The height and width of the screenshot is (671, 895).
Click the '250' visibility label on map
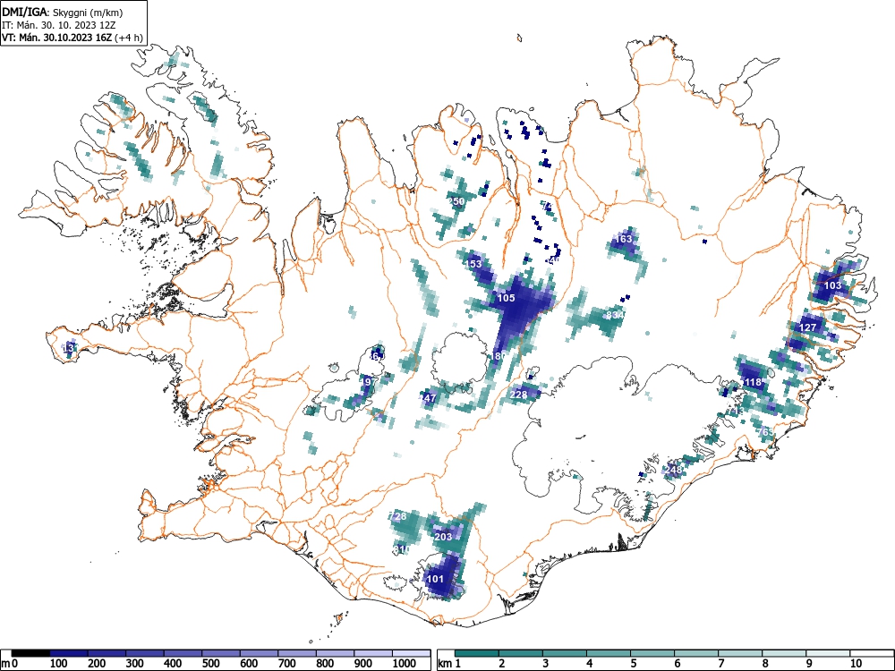(456, 201)
